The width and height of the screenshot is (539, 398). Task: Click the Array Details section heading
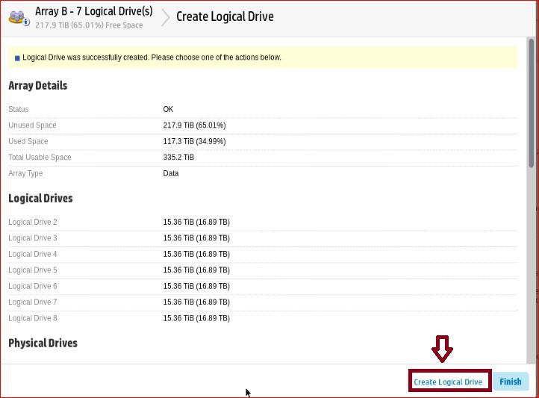click(x=38, y=86)
